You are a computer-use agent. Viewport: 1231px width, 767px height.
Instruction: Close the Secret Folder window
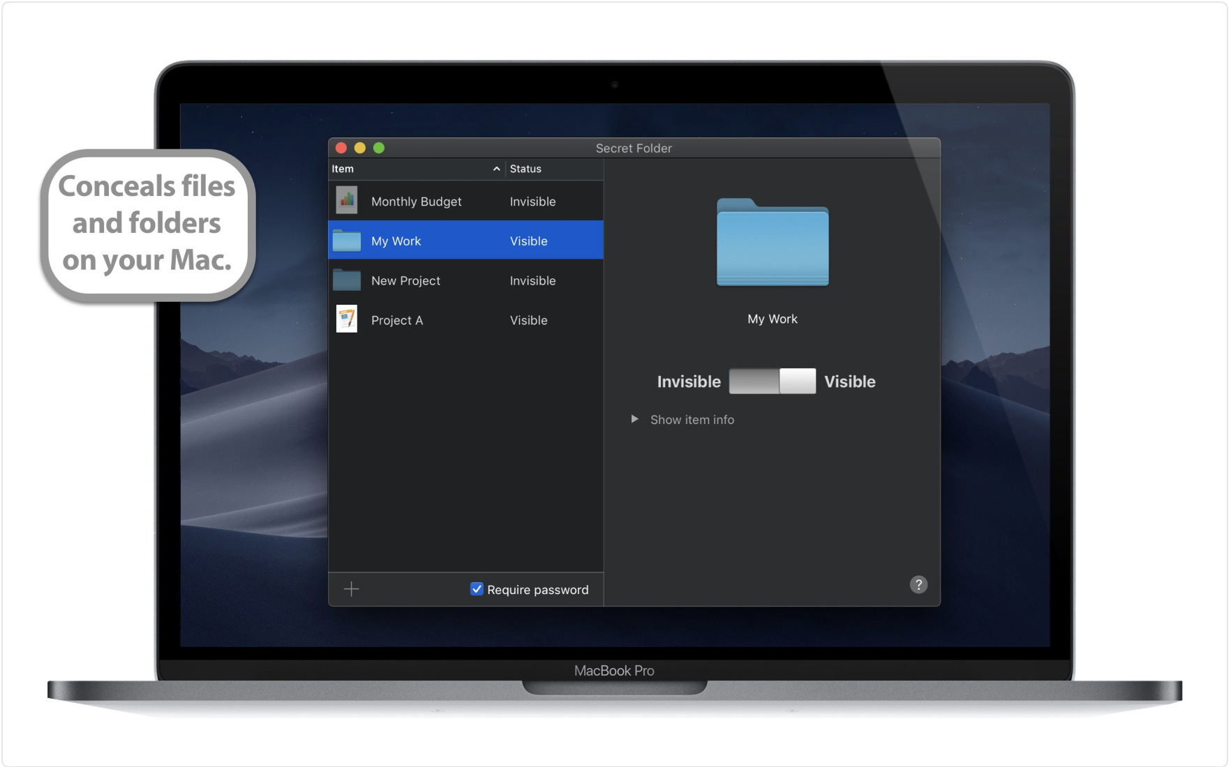point(341,148)
